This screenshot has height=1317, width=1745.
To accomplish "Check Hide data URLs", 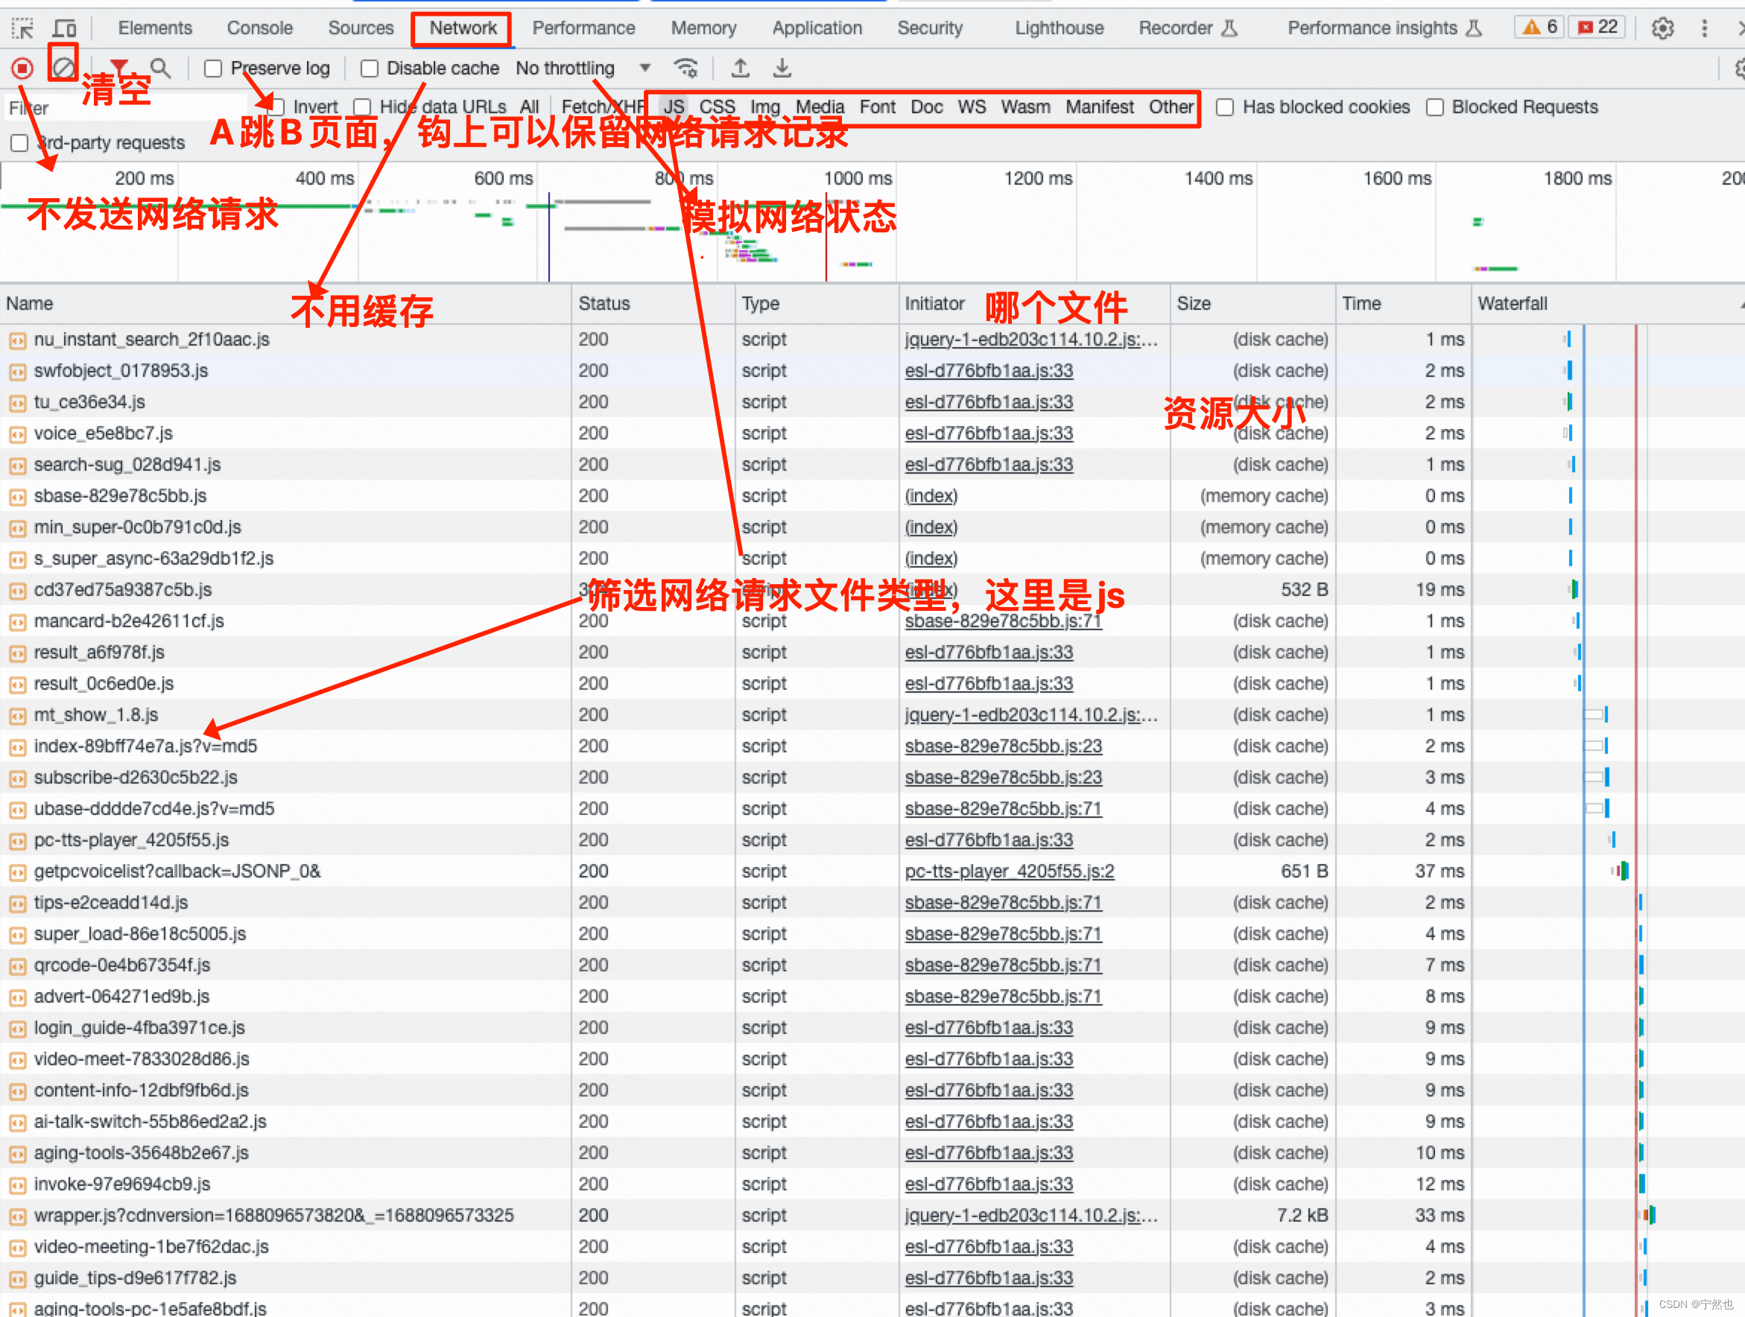I will click(362, 107).
